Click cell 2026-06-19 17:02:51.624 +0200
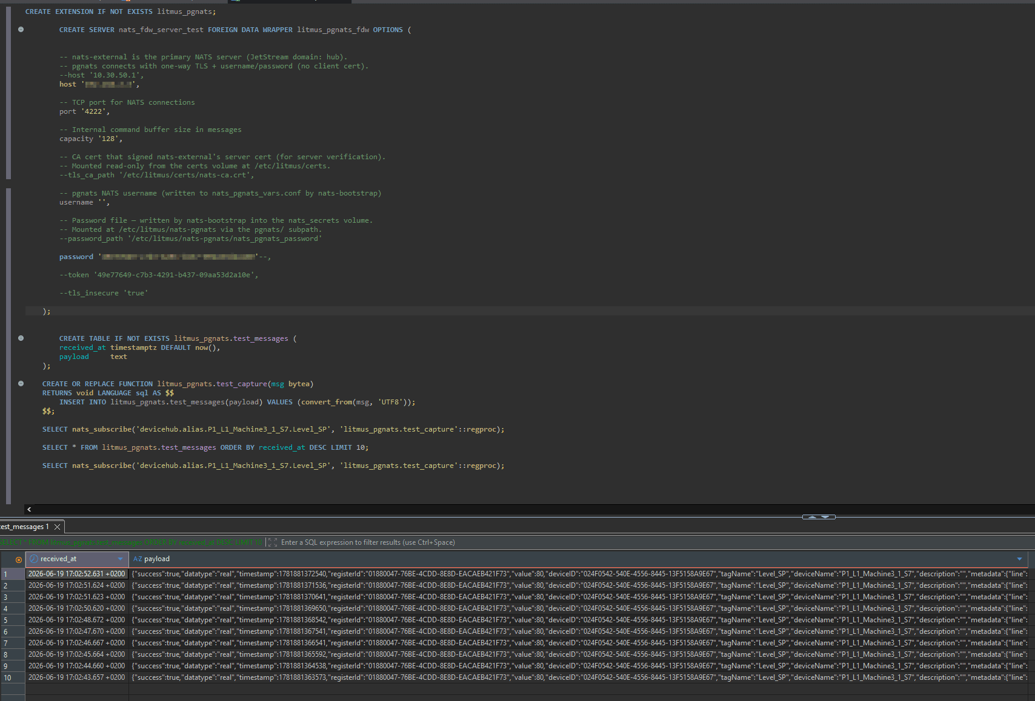 [77, 585]
